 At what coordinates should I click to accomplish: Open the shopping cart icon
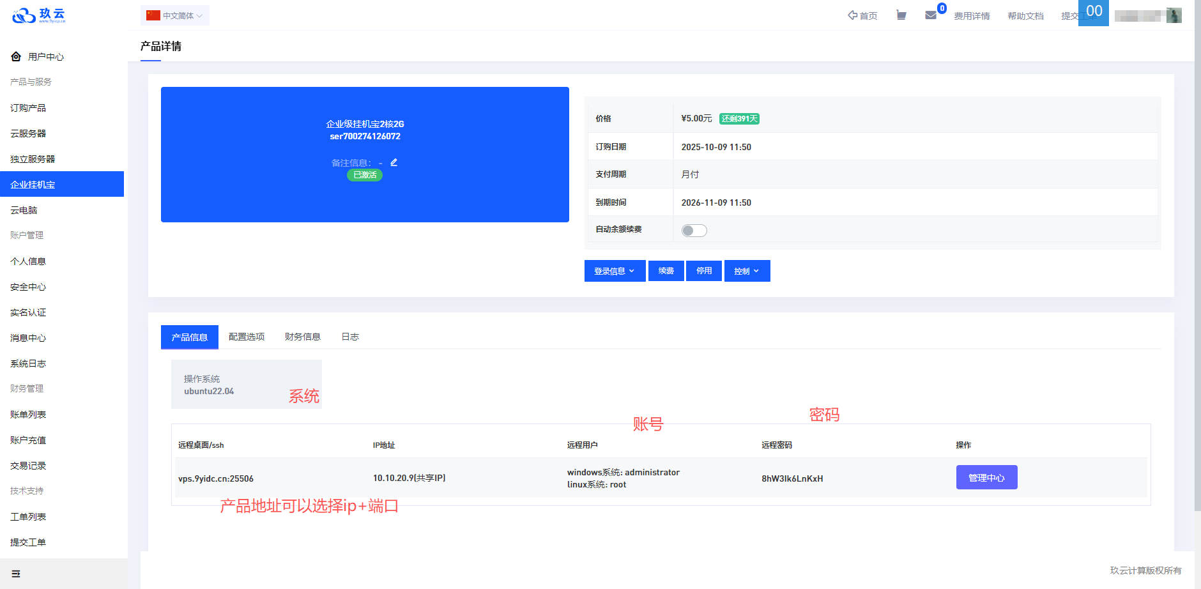pyautogui.click(x=901, y=15)
